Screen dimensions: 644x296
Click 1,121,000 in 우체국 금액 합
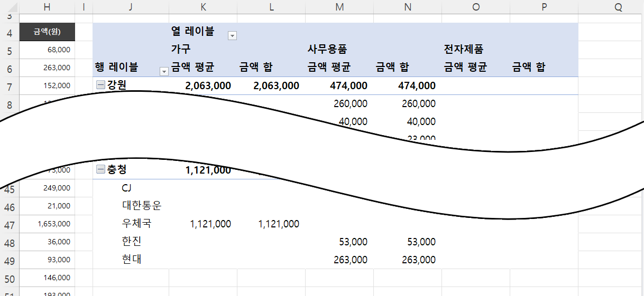pyautogui.click(x=279, y=224)
